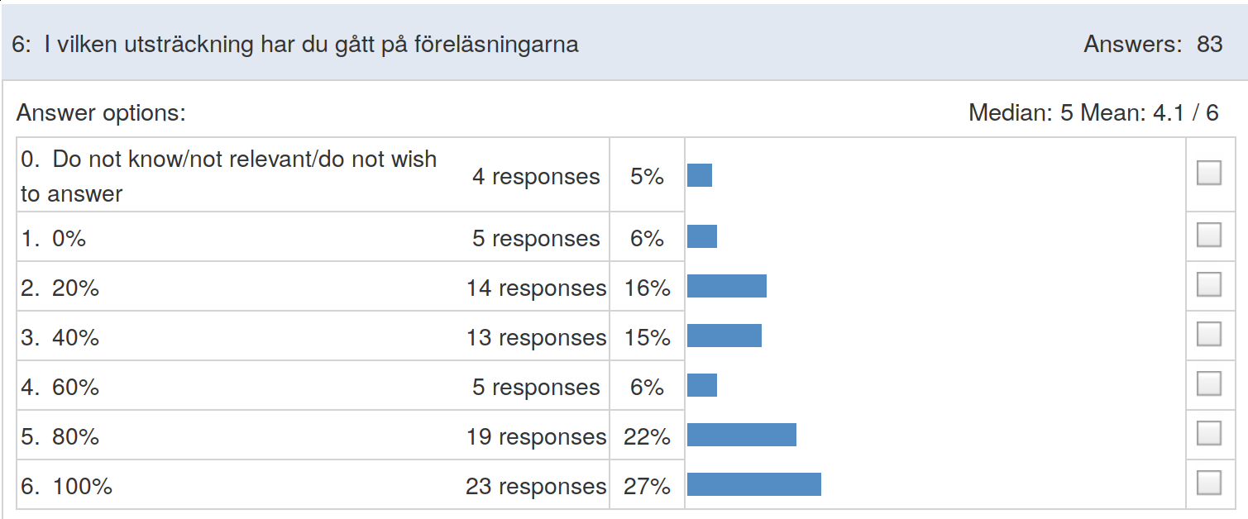The width and height of the screenshot is (1248, 519).
Task: Click the '6. 100%' option label
Action: pyautogui.click(x=66, y=487)
